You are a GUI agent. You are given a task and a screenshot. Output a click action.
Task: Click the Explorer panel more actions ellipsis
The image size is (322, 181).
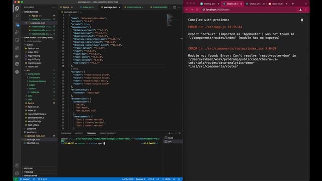click(x=54, y=7)
